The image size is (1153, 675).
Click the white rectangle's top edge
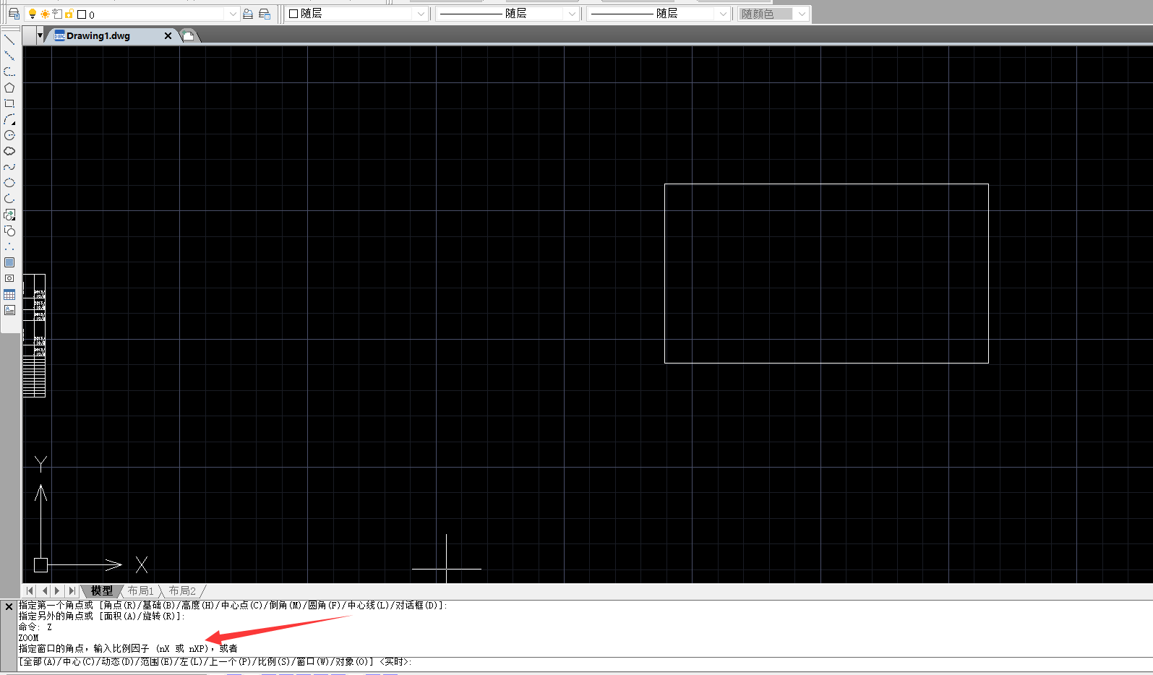(826, 184)
